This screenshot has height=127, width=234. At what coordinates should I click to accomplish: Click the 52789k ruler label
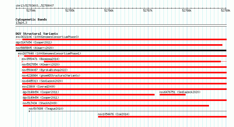226,11
